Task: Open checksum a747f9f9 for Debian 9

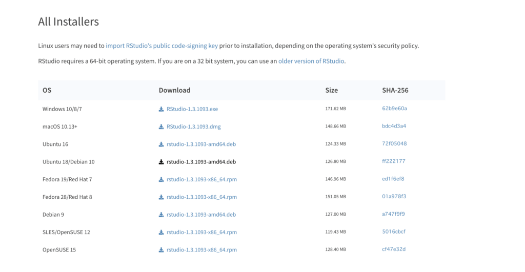Action: [393, 214]
